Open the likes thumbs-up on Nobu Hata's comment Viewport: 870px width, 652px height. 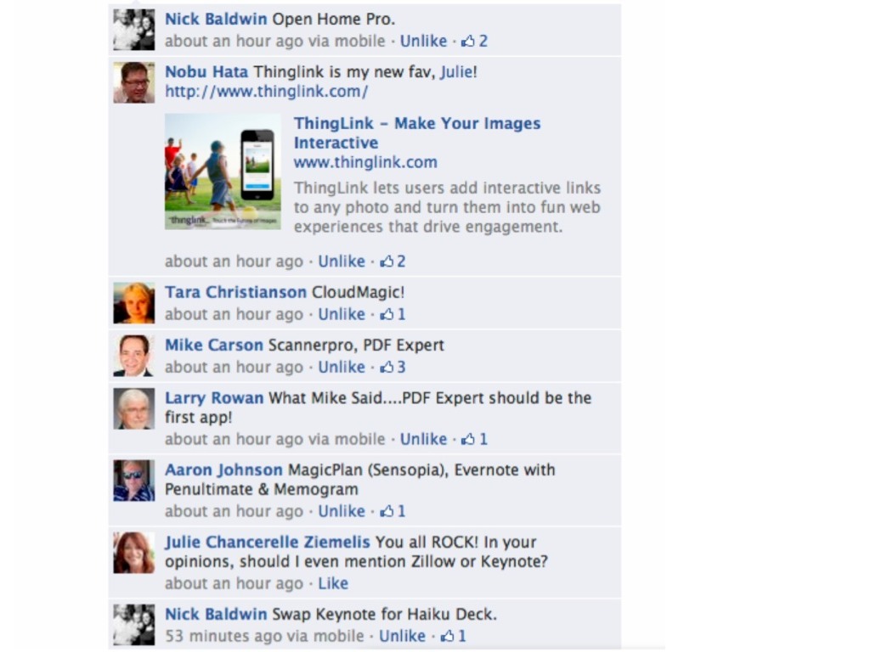pos(393,261)
